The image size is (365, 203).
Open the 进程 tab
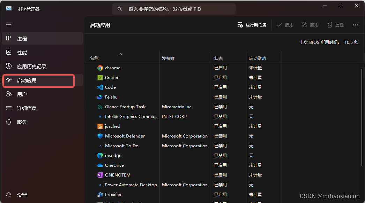point(42,38)
